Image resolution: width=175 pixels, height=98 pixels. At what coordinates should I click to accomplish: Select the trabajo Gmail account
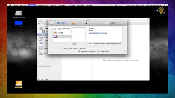(62, 33)
